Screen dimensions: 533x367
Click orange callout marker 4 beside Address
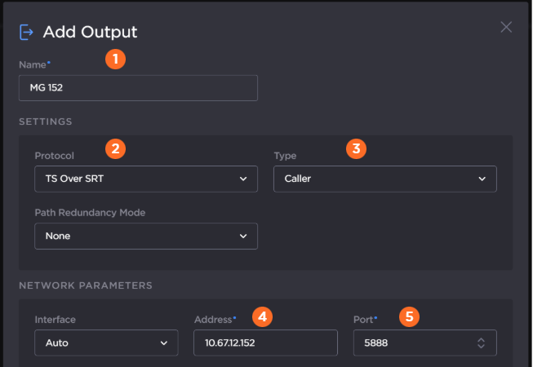(260, 315)
